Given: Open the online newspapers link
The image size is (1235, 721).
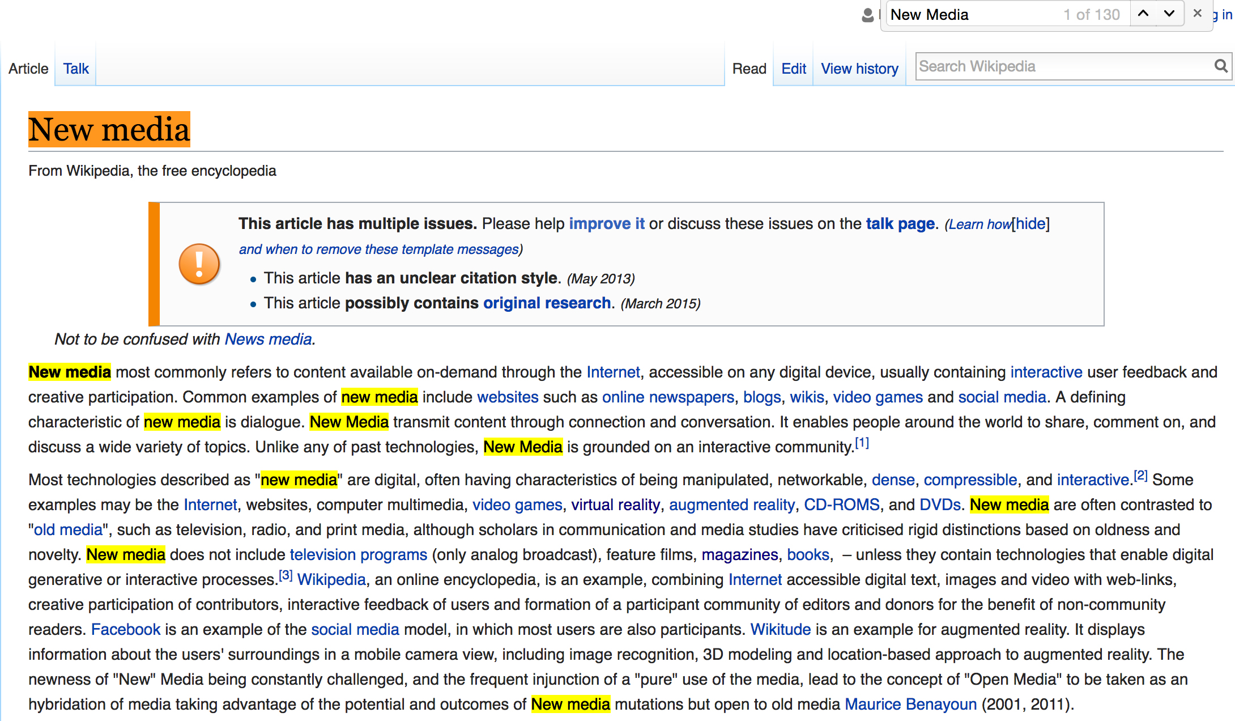Looking at the screenshot, I should (x=667, y=397).
